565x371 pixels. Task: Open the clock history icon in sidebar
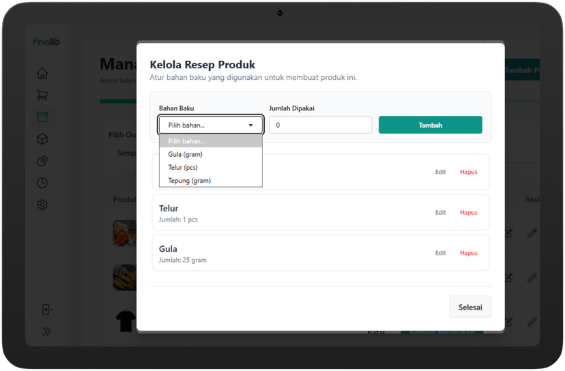[x=42, y=183]
